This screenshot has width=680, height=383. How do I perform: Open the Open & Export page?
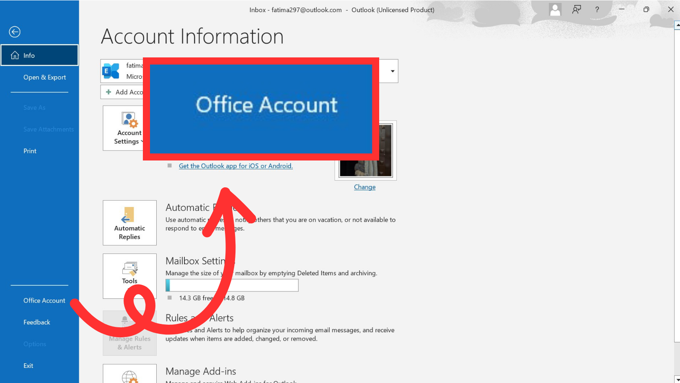click(44, 77)
